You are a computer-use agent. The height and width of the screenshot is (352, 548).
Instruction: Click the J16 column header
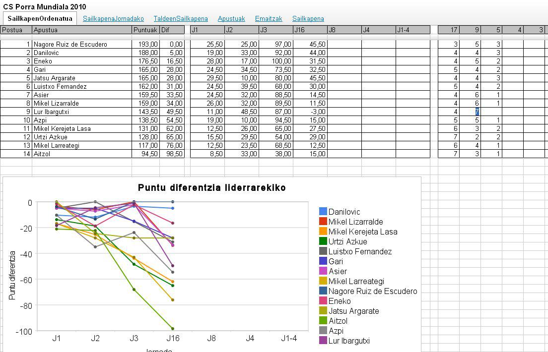(310, 30)
